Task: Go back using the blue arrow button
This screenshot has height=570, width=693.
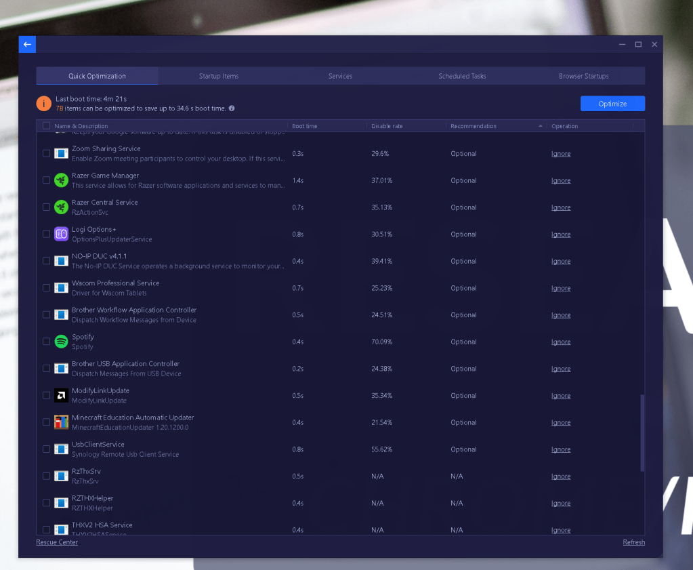Action: 27,44
